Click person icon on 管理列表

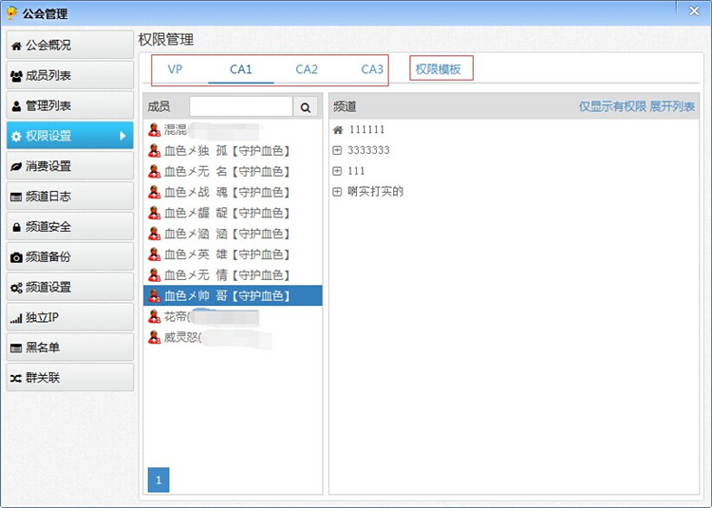(x=16, y=106)
